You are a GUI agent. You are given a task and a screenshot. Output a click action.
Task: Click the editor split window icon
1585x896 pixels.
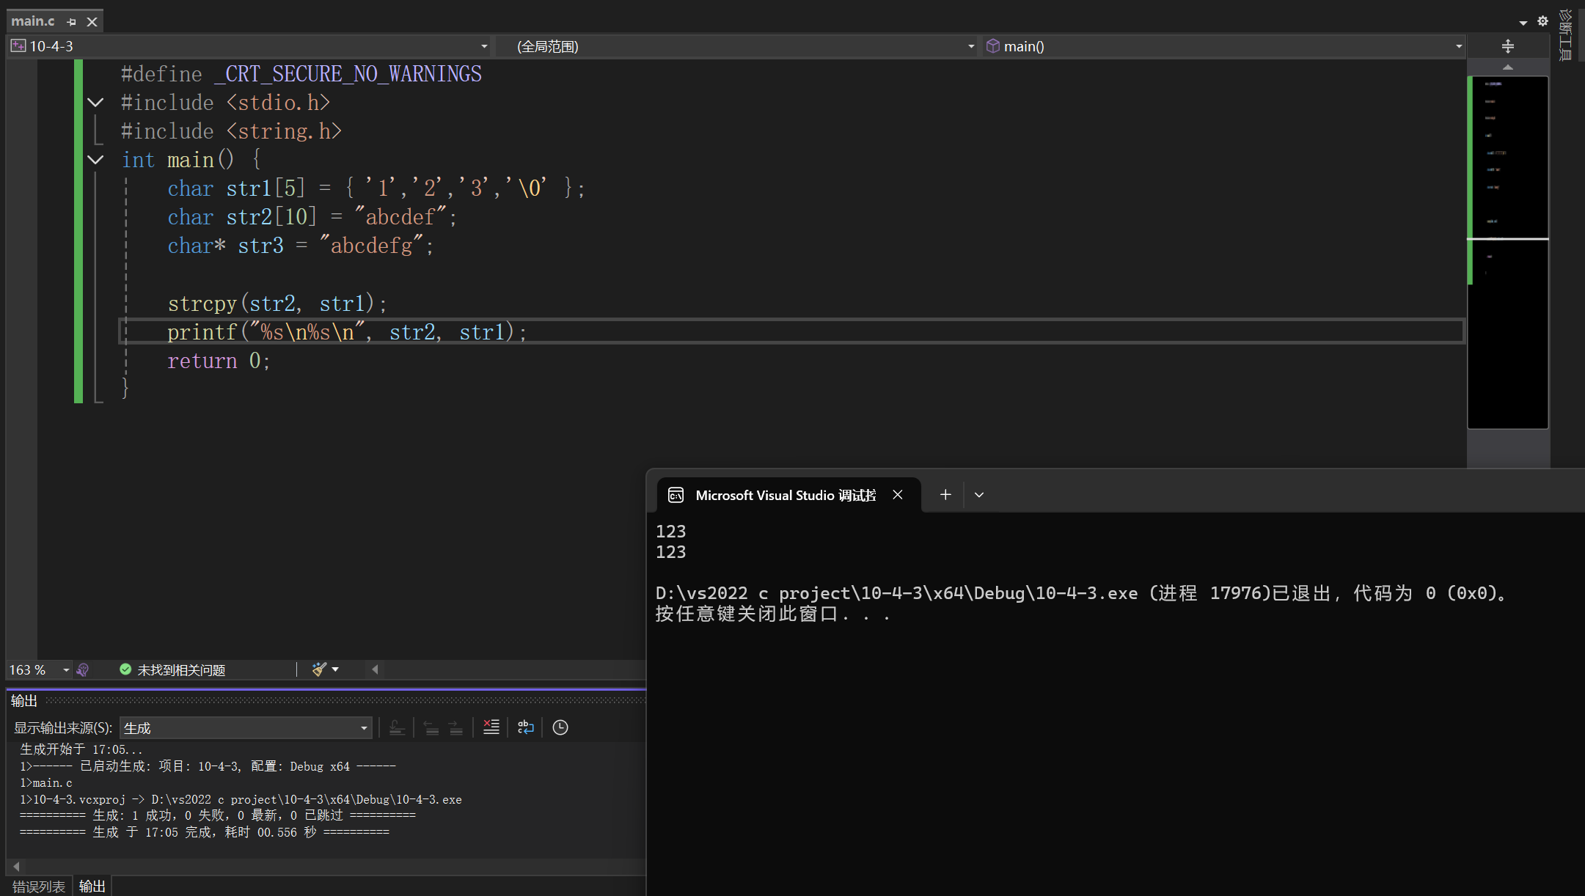pos(1508,46)
